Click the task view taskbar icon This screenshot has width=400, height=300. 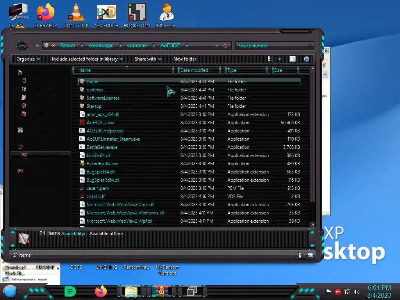(192, 291)
